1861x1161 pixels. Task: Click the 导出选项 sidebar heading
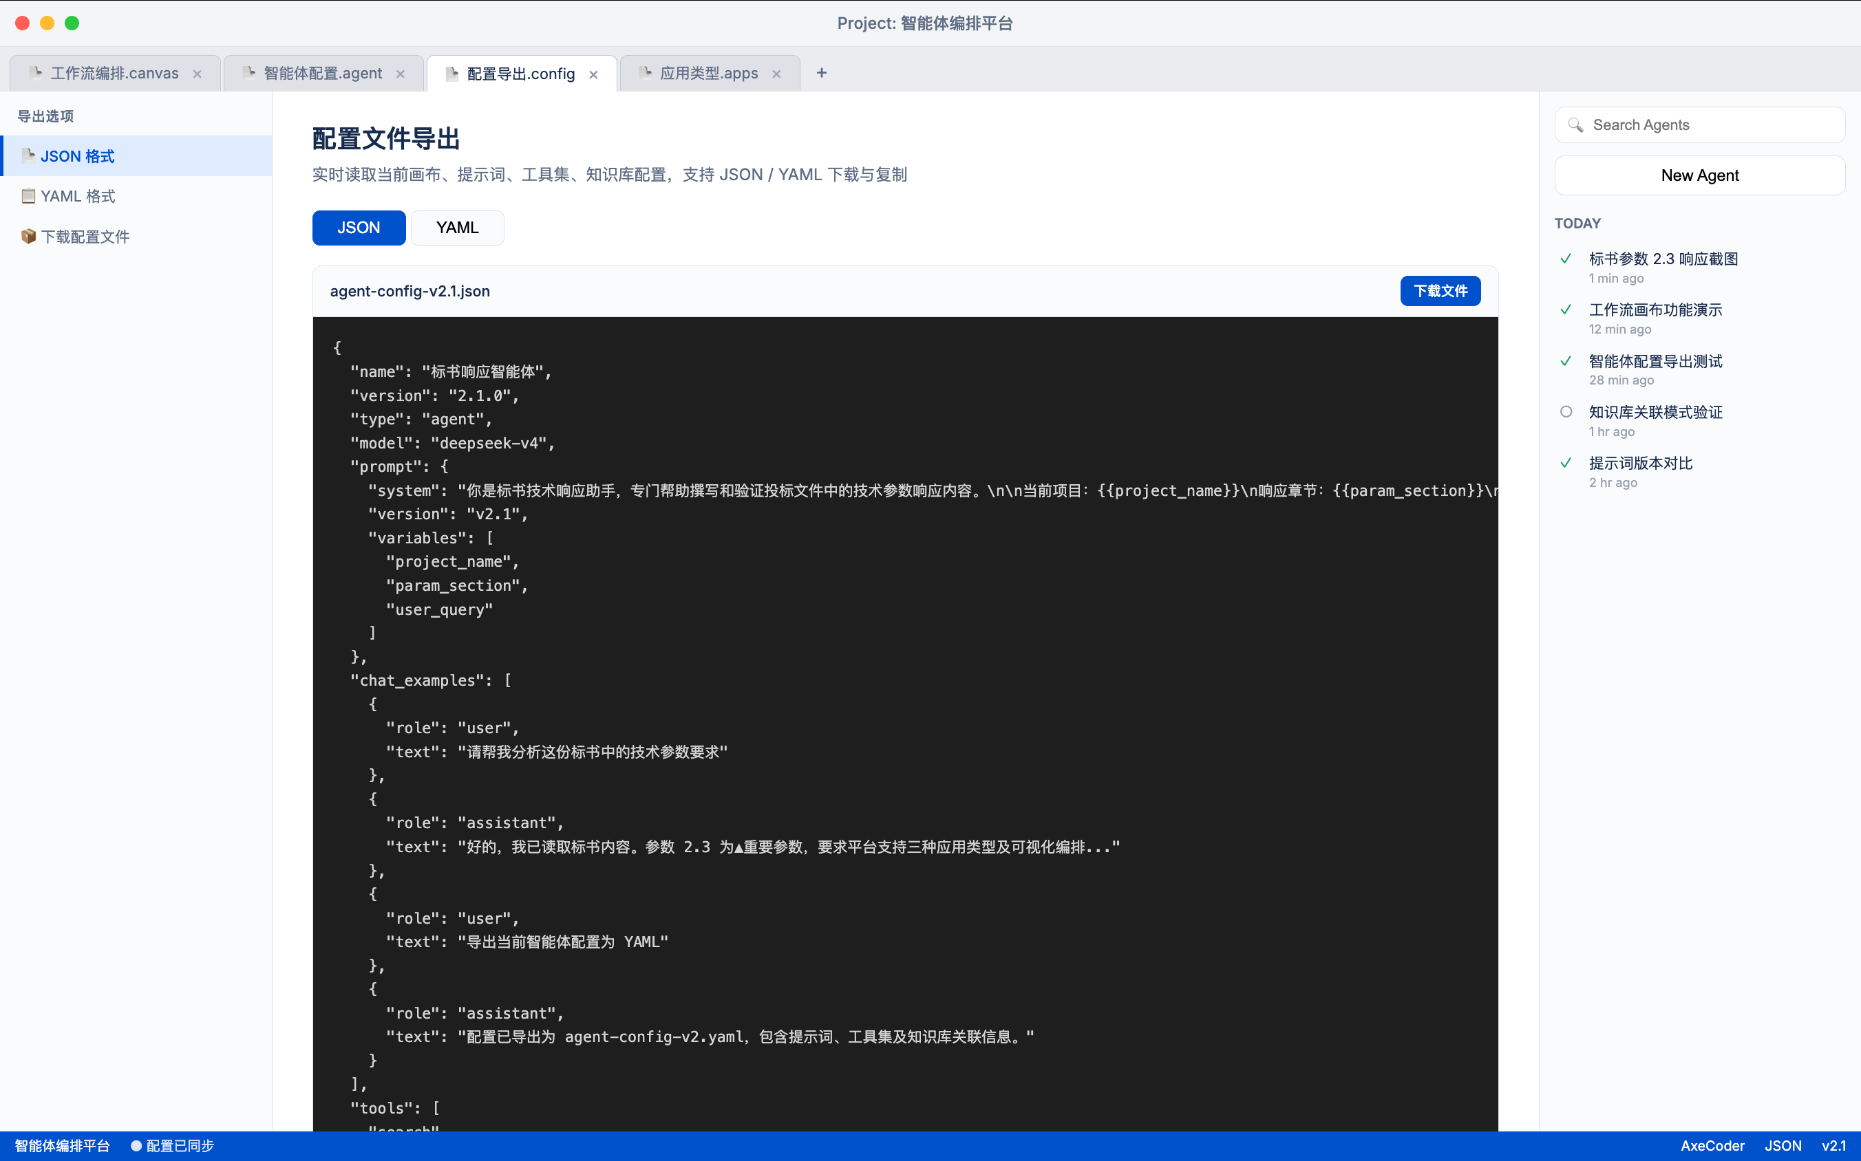[45, 116]
